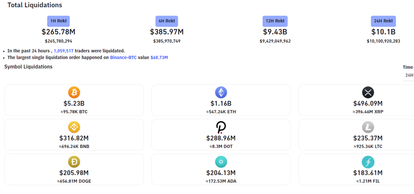Click the Litecoin coin icon
The height and width of the screenshot is (194, 414).
coord(368,127)
